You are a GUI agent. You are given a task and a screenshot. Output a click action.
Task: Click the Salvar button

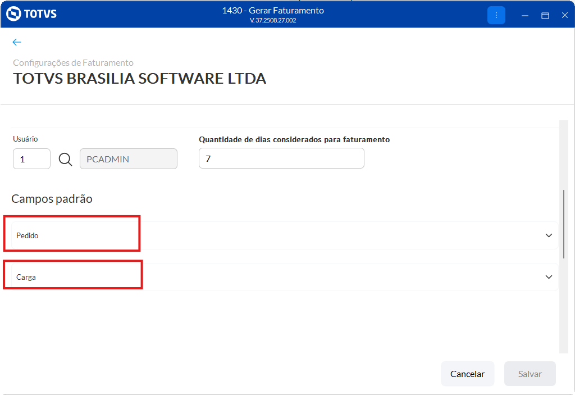530,374
